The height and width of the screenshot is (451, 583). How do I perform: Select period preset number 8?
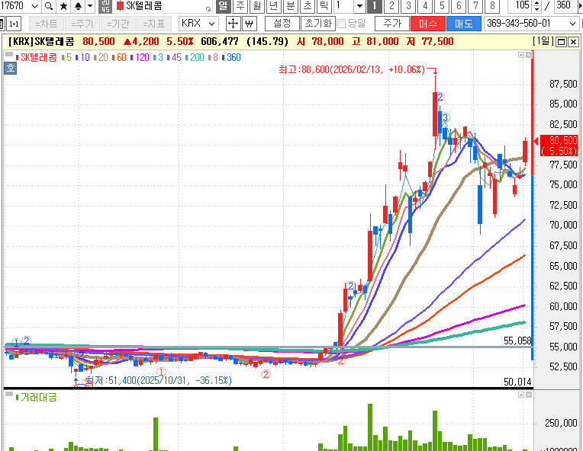point(492,6)
